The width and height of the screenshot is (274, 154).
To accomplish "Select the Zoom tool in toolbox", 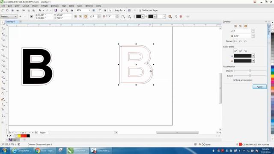I will [x=3, y=39].
